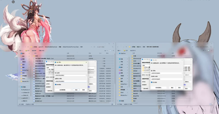Image resolution: width=219 pixels, height=114 pixels.
Task: Expand address history chevron in left Explorer
Action: (91, 47)
